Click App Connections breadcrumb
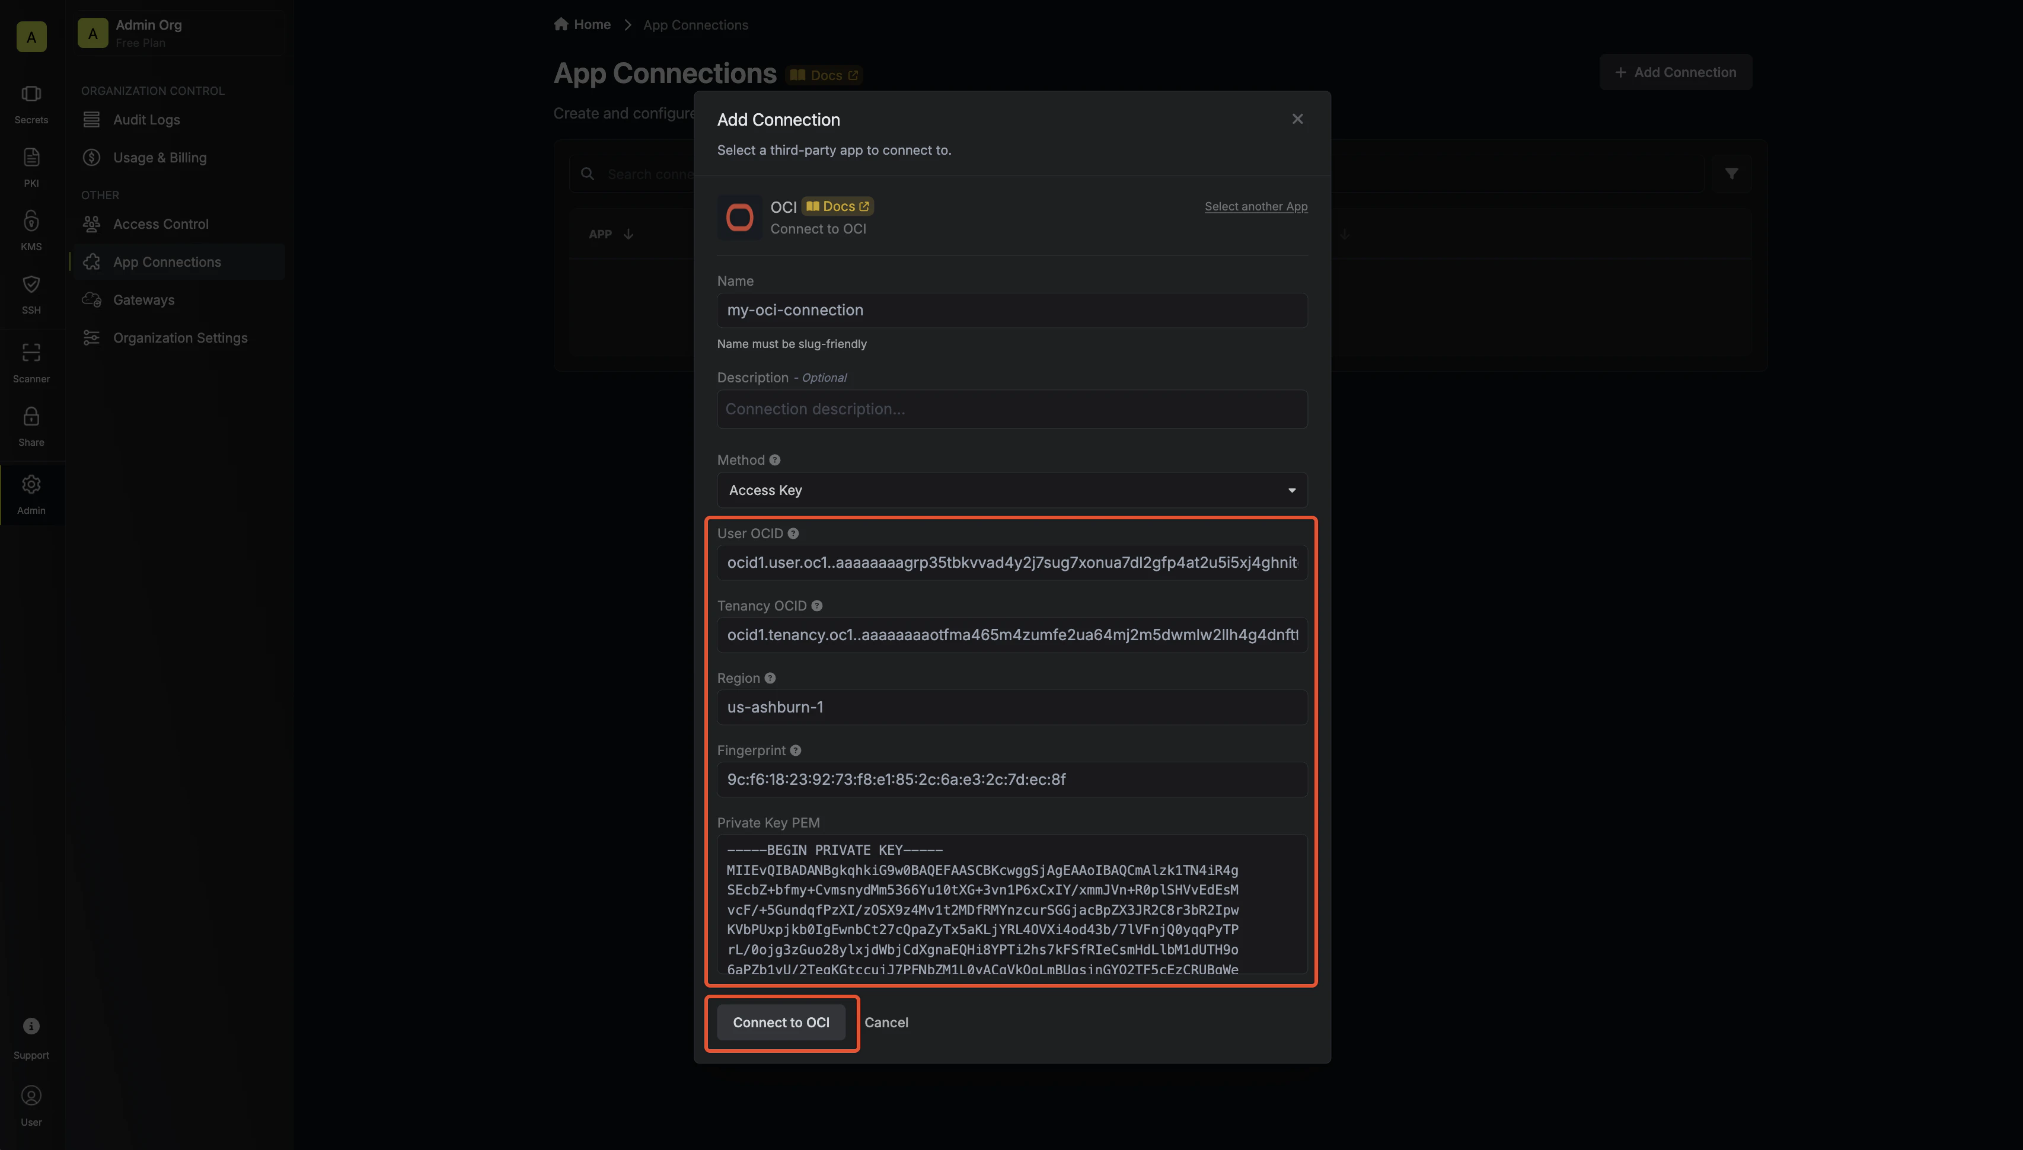2023x1150 pixels. pyautogui.click(x=695, y=24)
